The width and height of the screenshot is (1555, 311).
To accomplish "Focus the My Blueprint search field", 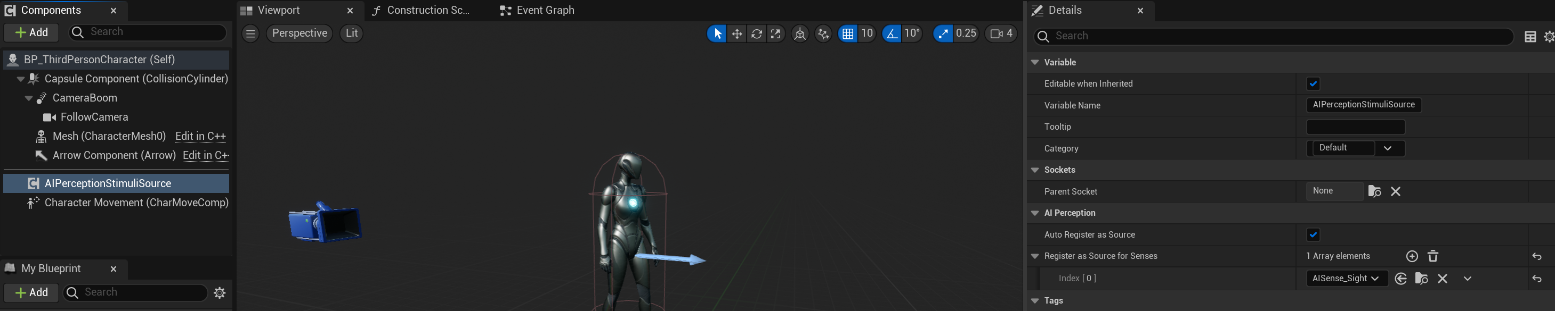I will (135, 292).
